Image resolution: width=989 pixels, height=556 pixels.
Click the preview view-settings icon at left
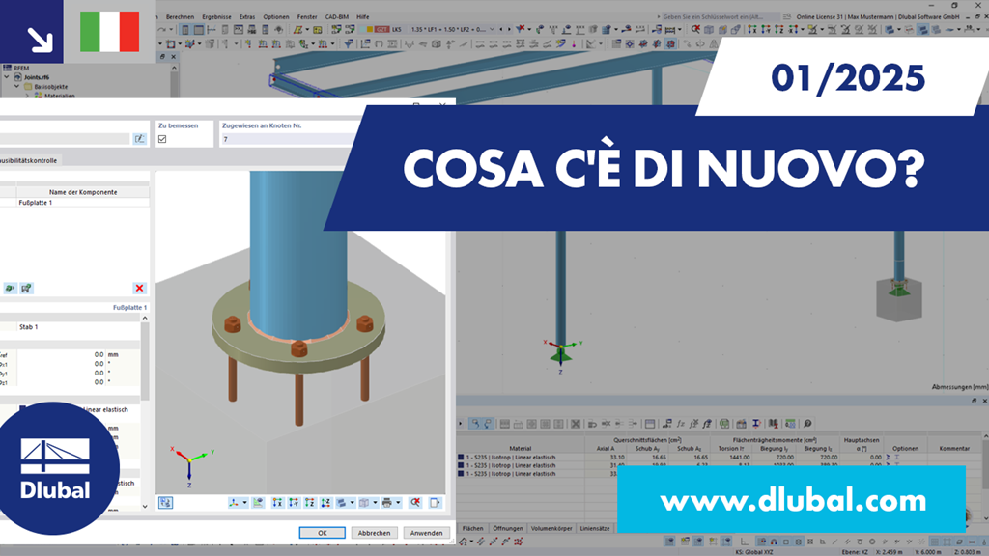tap(165, 502)
